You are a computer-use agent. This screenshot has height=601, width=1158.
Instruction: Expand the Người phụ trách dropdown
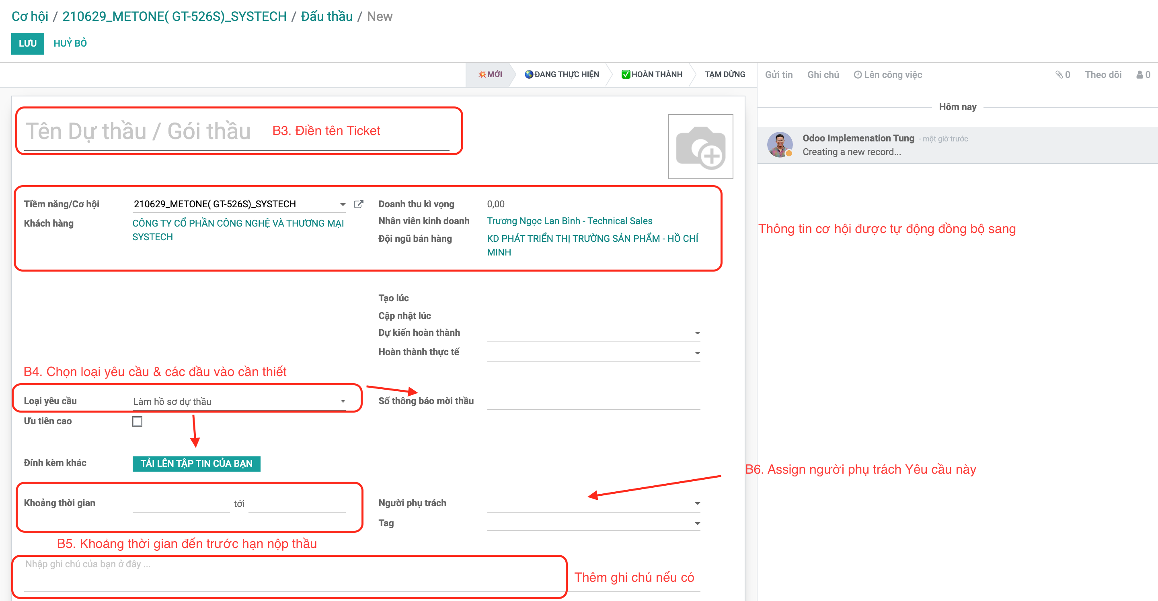697,503
